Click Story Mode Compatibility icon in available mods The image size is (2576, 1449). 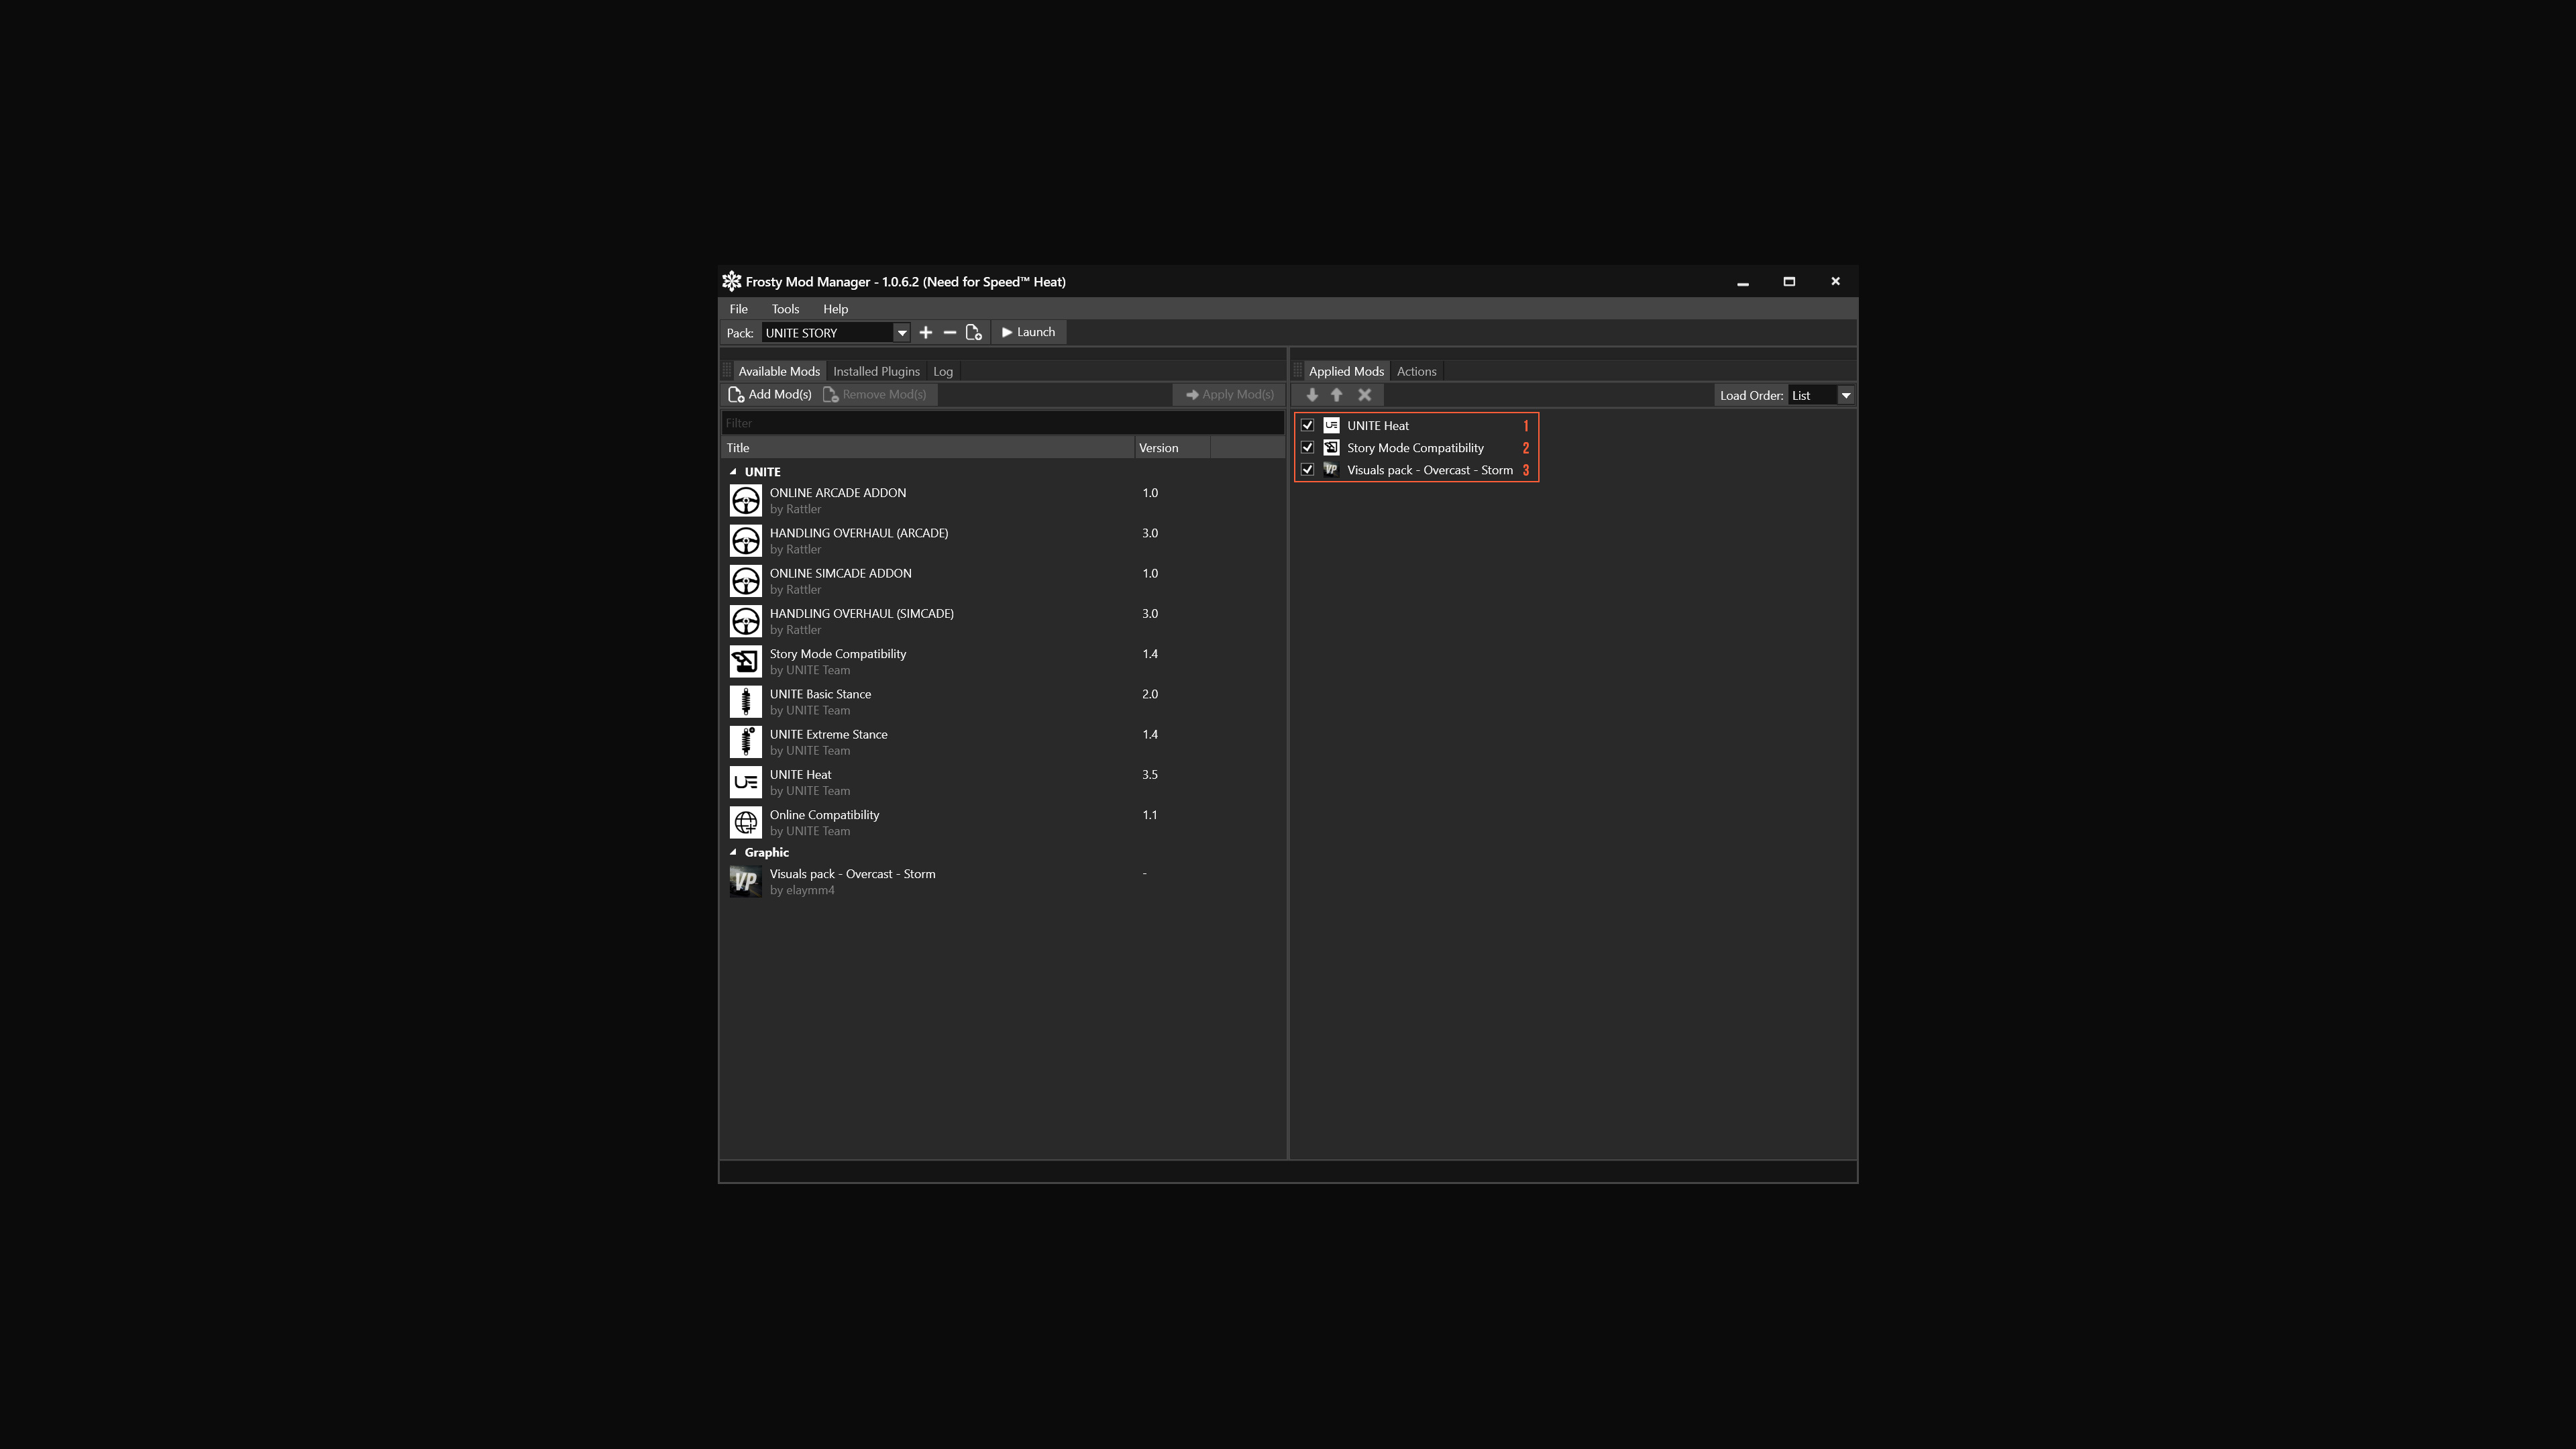[x=745, y=661]
